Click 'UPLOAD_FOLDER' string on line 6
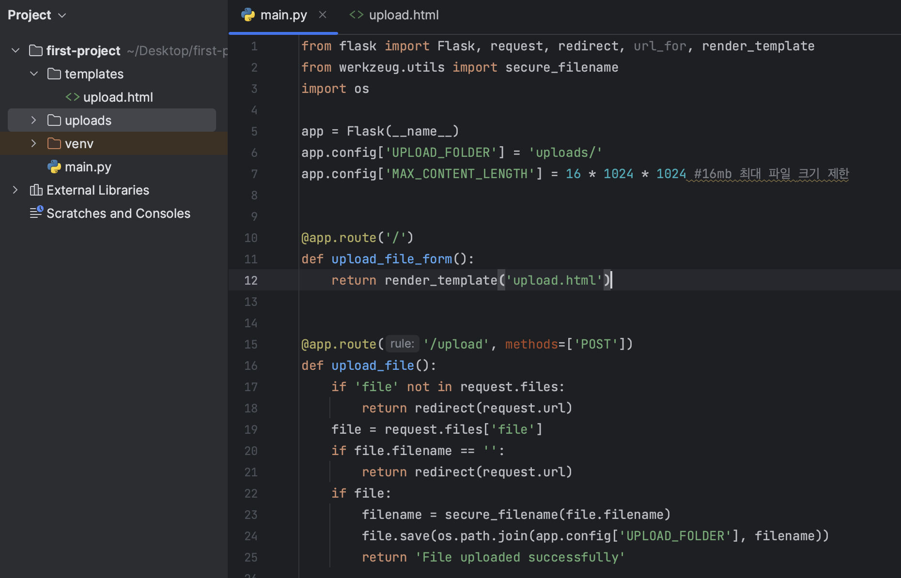Image resolution: width=901 pixels, height=578 pixels. [444, 152]
